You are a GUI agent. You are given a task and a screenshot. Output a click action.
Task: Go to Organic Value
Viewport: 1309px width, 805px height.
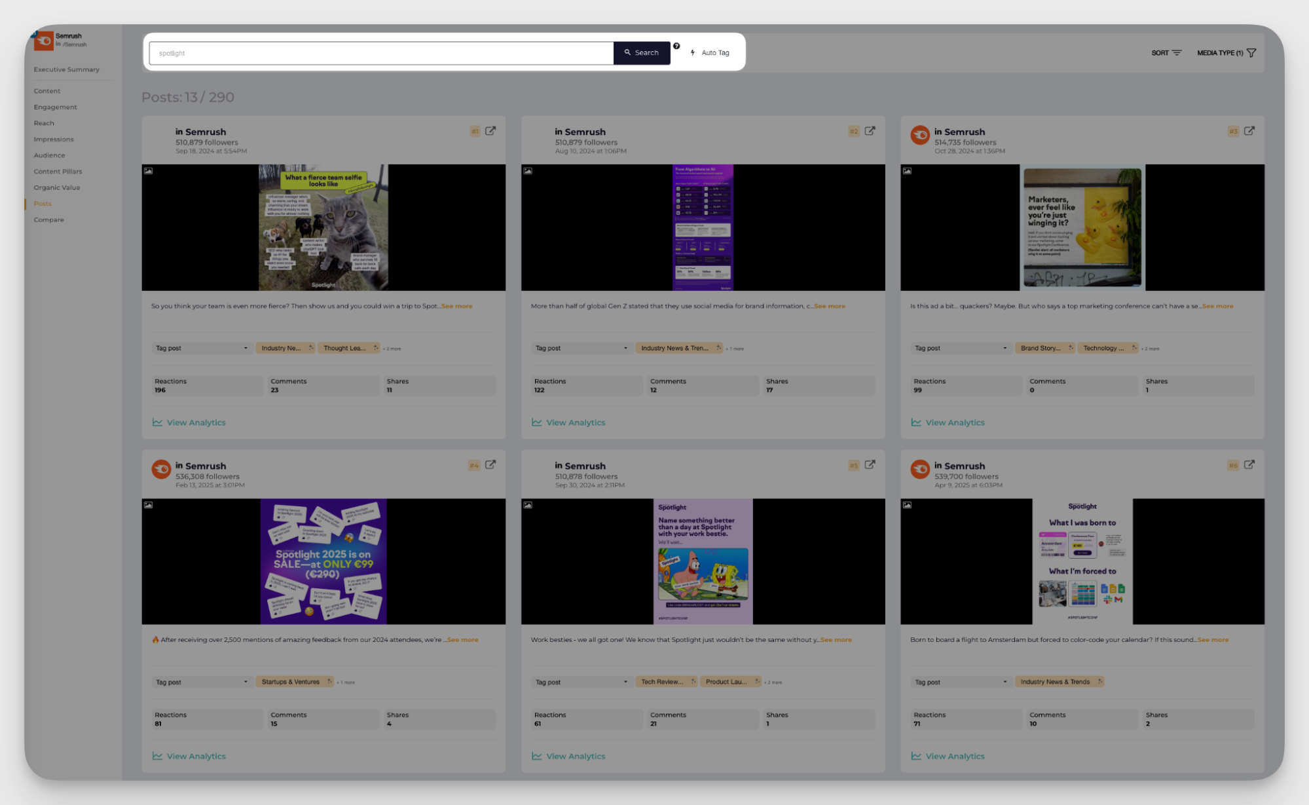(57, 187)
